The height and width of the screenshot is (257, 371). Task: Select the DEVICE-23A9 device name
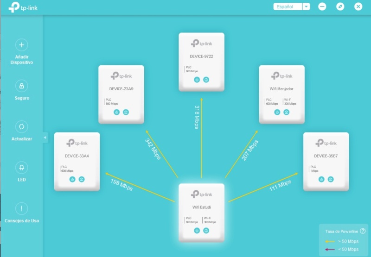coord(121,89)
